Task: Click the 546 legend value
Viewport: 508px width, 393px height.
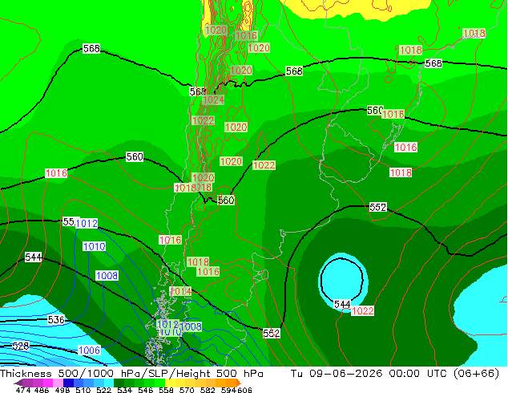Action: click(x=146, y=390)
